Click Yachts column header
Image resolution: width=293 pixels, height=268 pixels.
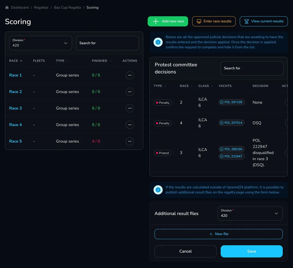pyautogui.click(x=225, y=86)
